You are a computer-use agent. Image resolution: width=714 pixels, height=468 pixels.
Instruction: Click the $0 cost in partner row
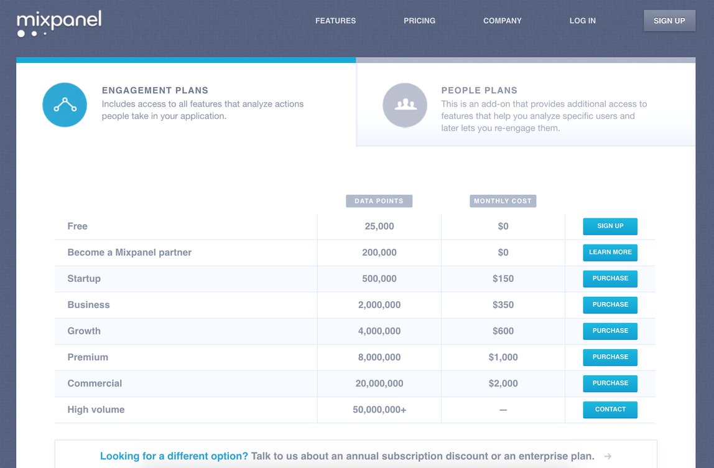click(x=503, y=253)
